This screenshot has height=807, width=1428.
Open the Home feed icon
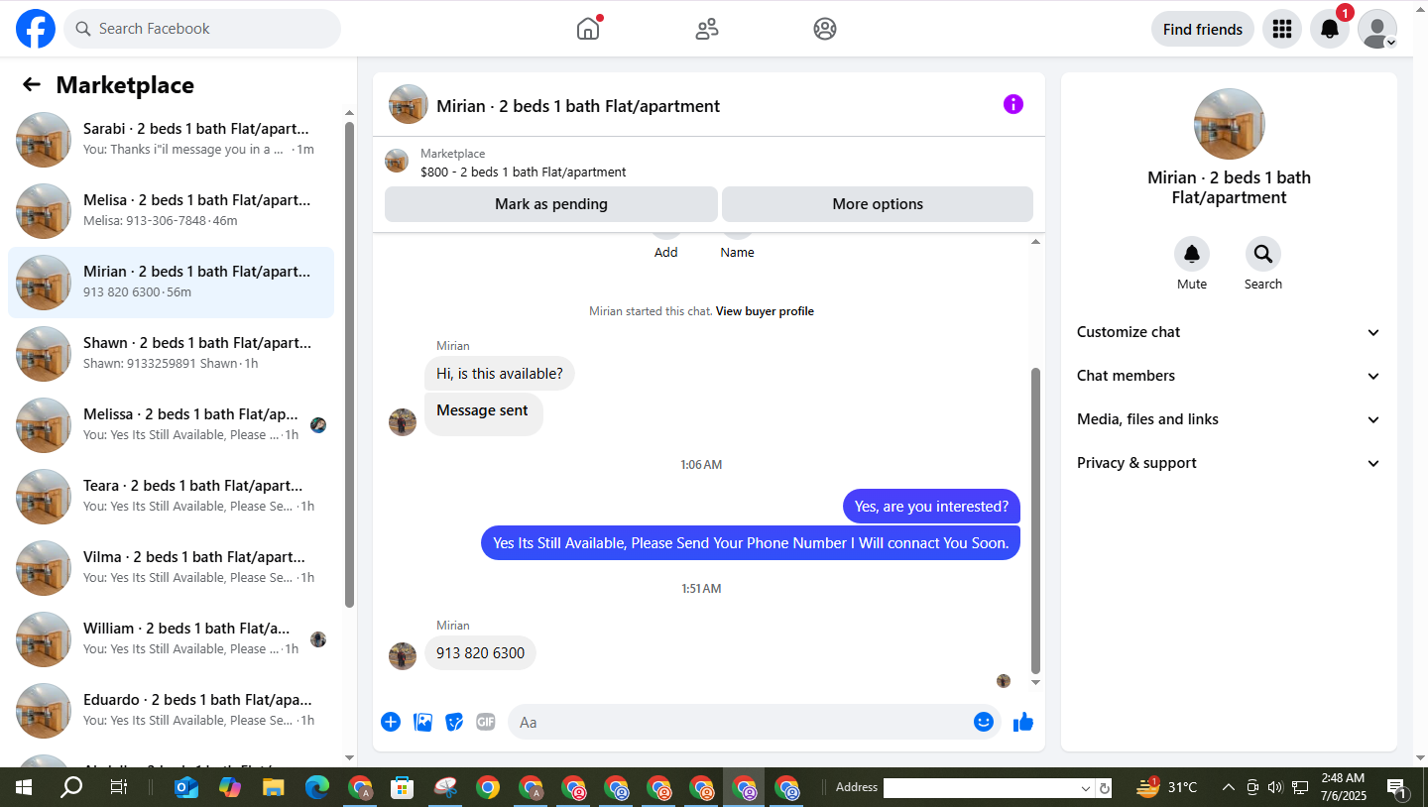click(588, 29)
